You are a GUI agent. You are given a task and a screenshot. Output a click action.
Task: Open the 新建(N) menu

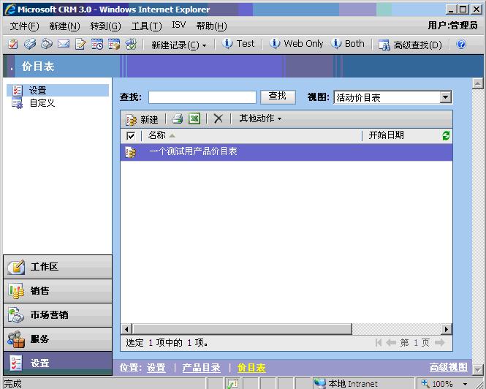click(64, 26)
